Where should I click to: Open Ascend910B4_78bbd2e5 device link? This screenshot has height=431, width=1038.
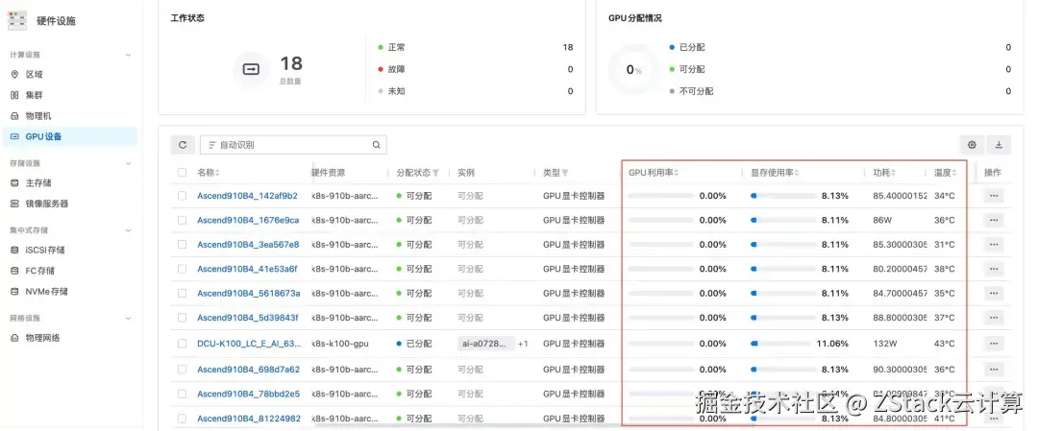click(248, 394)
